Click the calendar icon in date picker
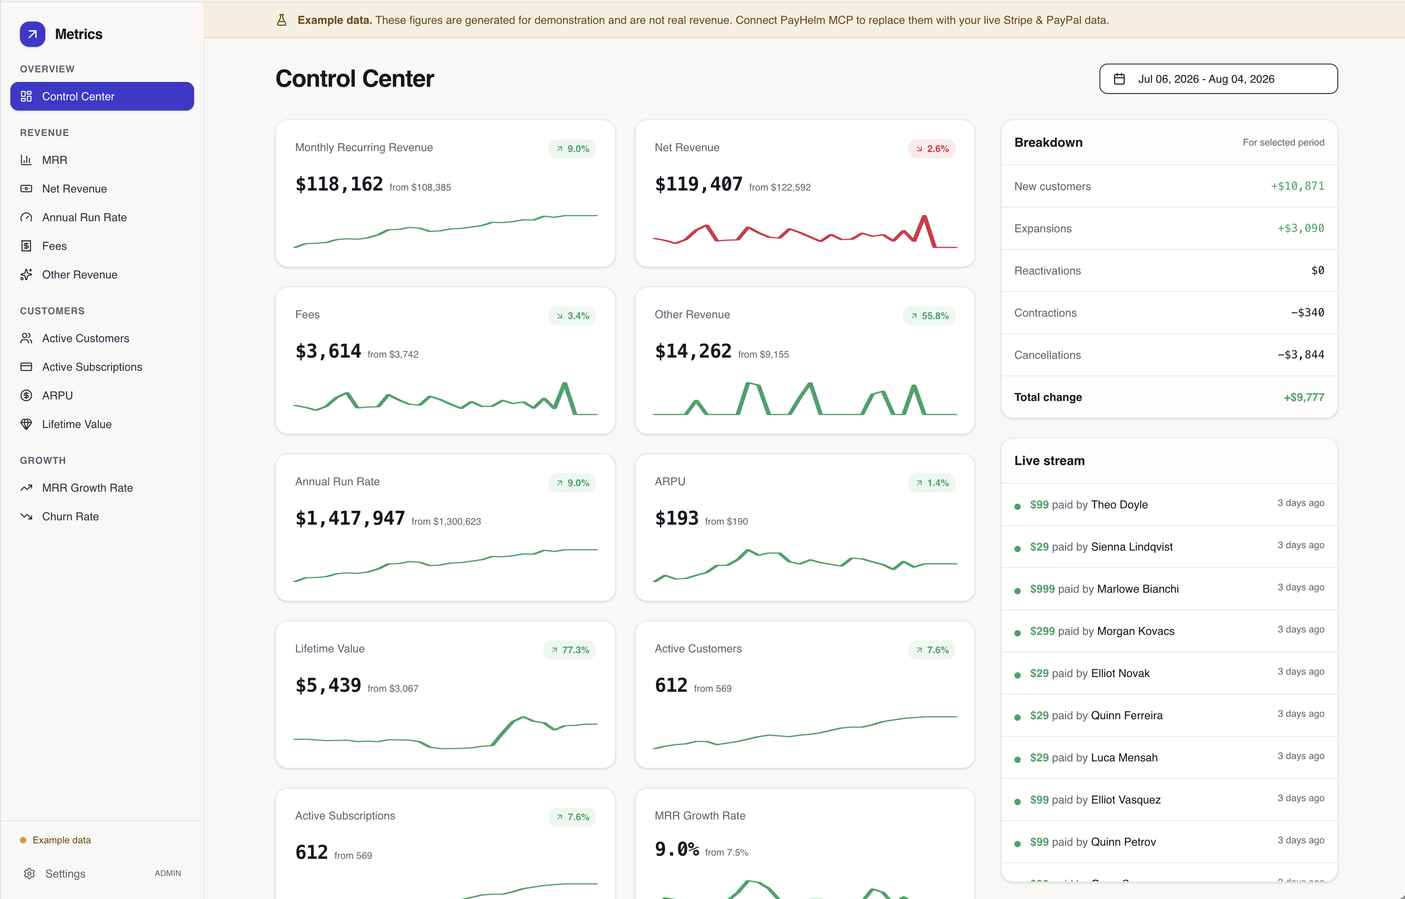Screen dimensions: 1405x899 pos(1119,79)
